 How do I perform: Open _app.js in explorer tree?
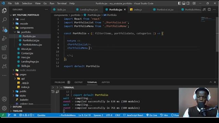[25, 83]
